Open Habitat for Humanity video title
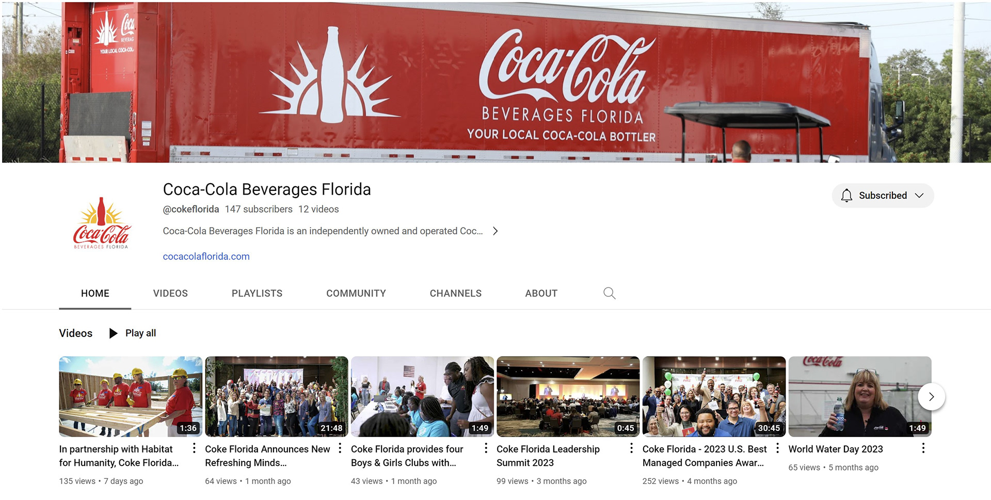This screenshot has width=991, height=500. tap(119, 456)
